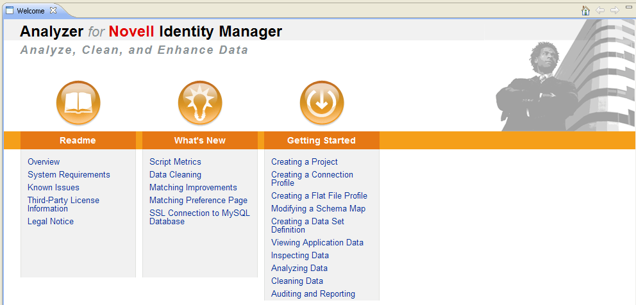The height and width of the screenshot is (305, 636).
Task: Open the Creating a Project link
Action: (x=304, y=162)
